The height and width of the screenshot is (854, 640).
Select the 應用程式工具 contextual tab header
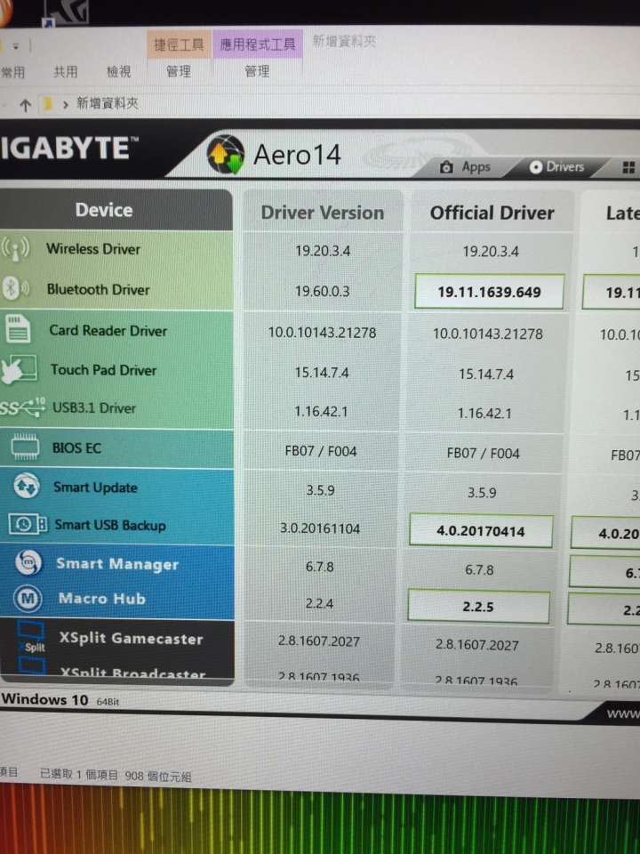click(x=258, y=44)
